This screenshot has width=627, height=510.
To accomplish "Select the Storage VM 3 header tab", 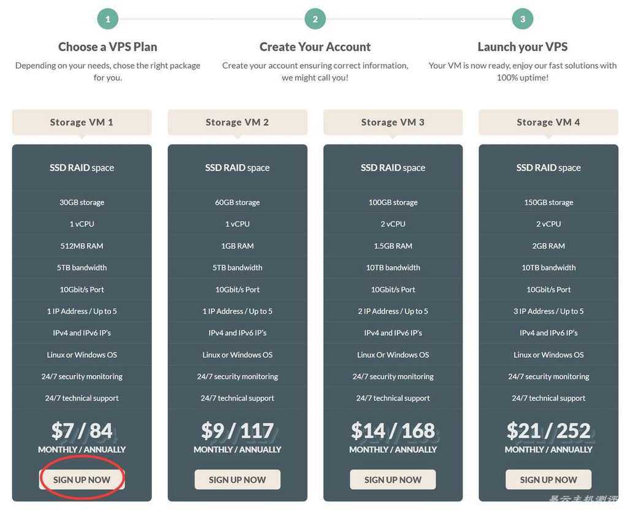I will [x=393, y=123].
